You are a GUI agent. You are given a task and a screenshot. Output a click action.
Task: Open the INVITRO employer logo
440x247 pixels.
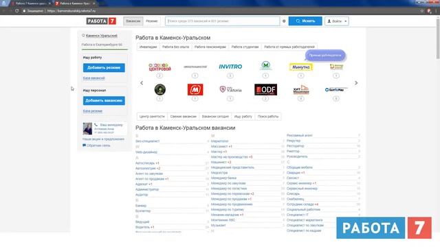230,67
